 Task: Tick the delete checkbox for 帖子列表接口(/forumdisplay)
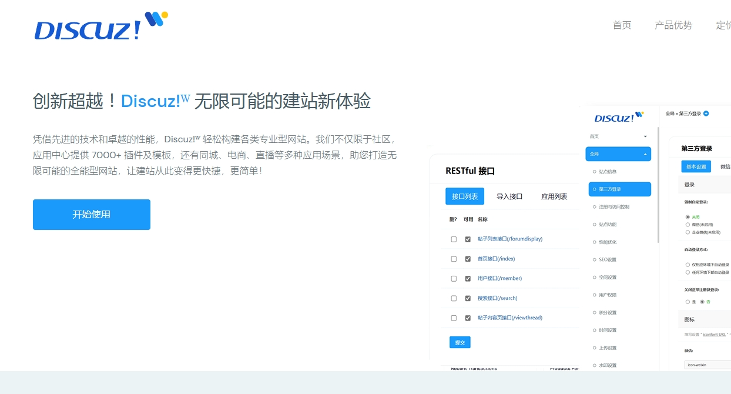[454, 239]
